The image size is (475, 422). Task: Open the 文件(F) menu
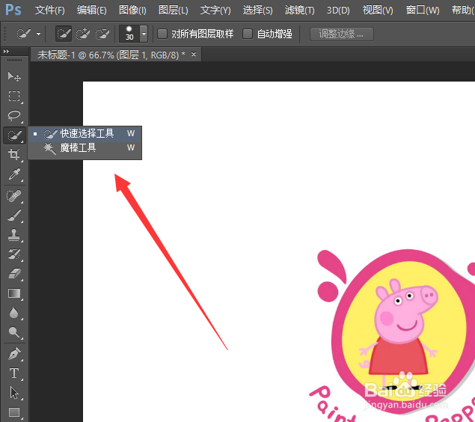pyautogui.click(x=49, y=10)
